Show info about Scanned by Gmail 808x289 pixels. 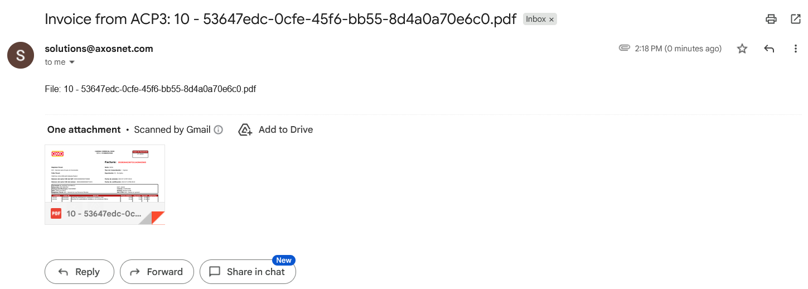(x=219, y=130)
